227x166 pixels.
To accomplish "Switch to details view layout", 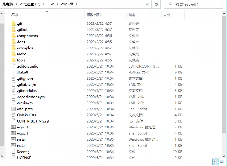I will point(216,162).
